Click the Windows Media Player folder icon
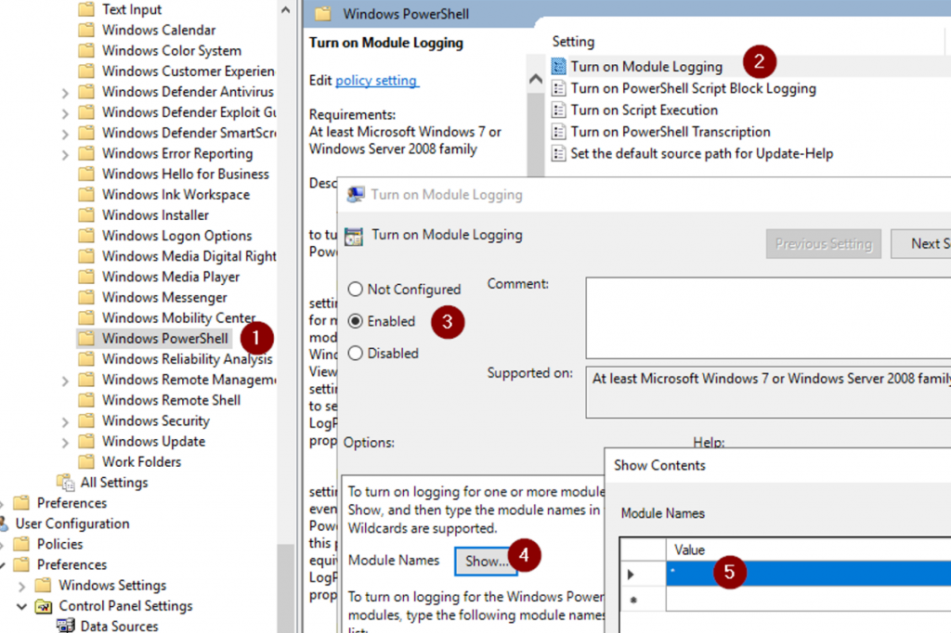Viewport: 951px width, 633px height. (x=86, y=277)
